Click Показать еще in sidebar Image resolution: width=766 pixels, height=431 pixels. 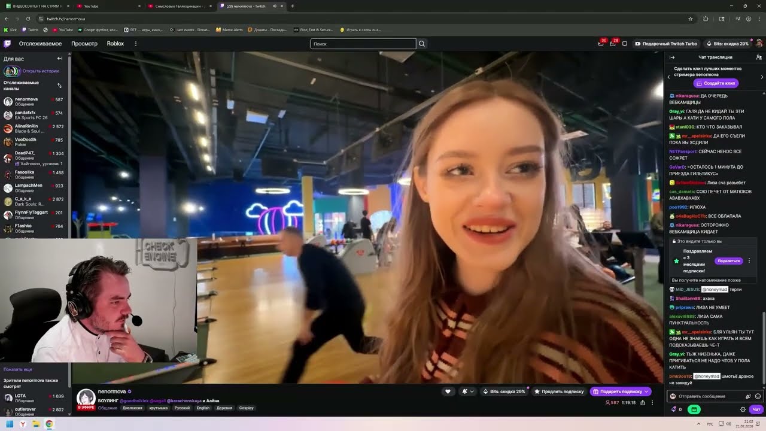tap(18, 369)
